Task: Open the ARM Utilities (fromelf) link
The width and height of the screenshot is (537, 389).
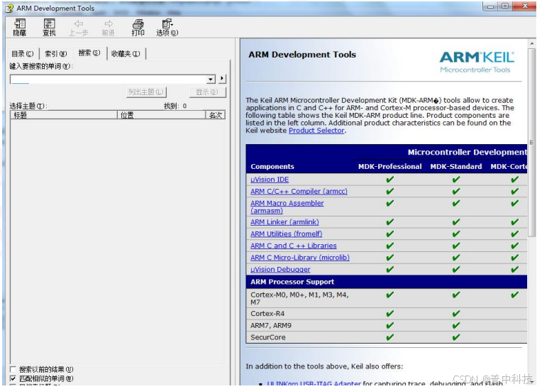Action: tap(286, 234)
